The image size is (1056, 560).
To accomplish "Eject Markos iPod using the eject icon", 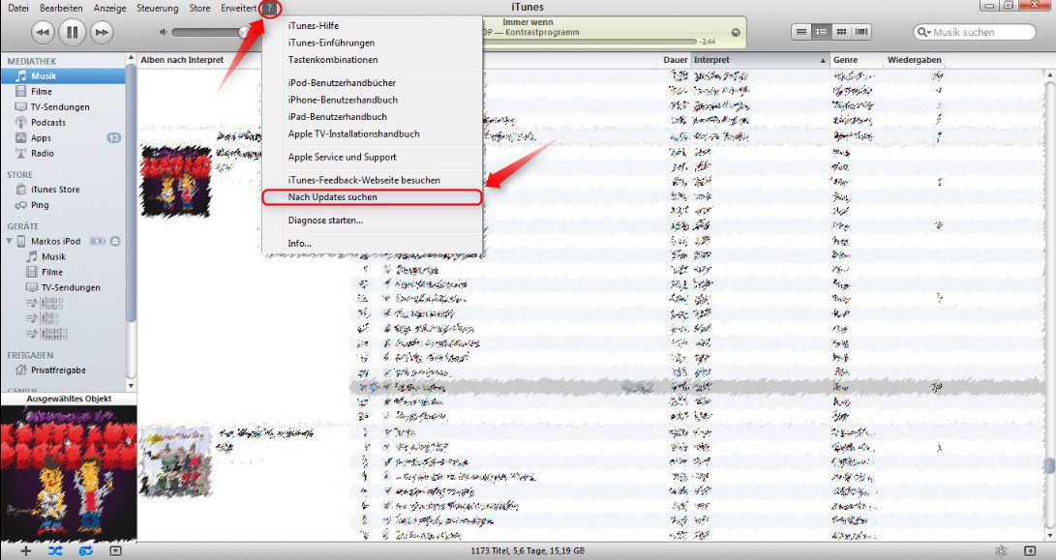I will tap(115, 241).
